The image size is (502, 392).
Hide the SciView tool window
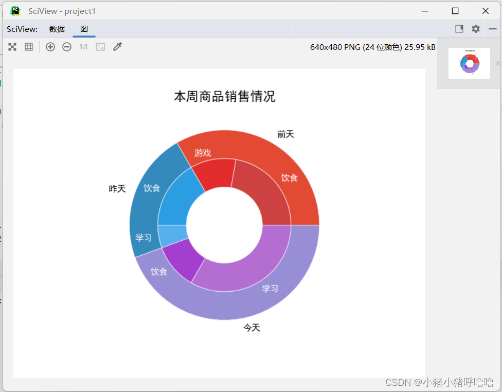click(x=492, y=29)
